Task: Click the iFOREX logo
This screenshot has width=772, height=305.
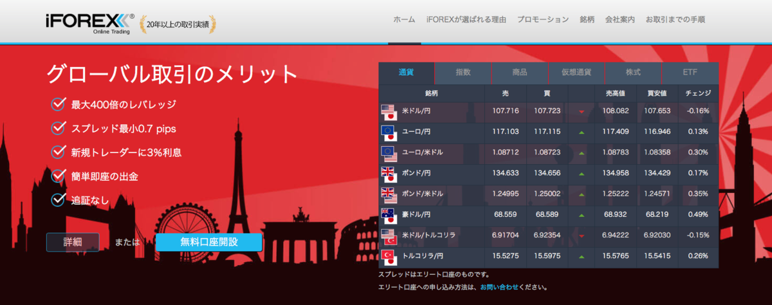Action: (90, 23)
